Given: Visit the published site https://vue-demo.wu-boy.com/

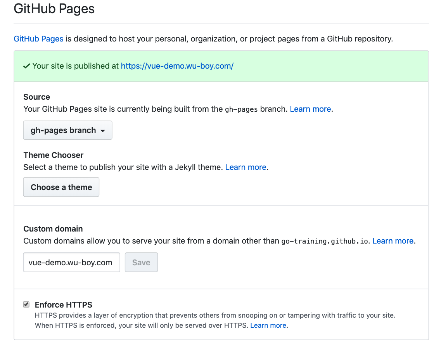Looking at the screenshot, I should (x=177, y=66).
